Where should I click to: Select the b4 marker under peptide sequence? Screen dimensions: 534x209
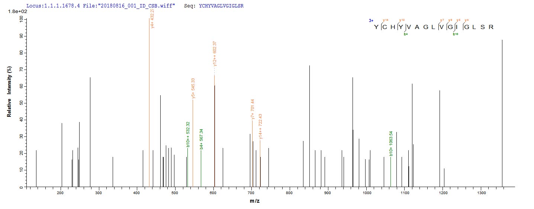click(x=406, y=34)
